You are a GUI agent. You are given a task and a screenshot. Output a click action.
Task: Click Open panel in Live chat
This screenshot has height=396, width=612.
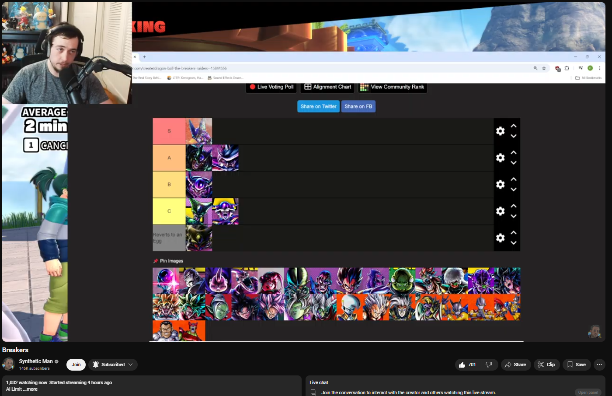[x=588, y=392]
